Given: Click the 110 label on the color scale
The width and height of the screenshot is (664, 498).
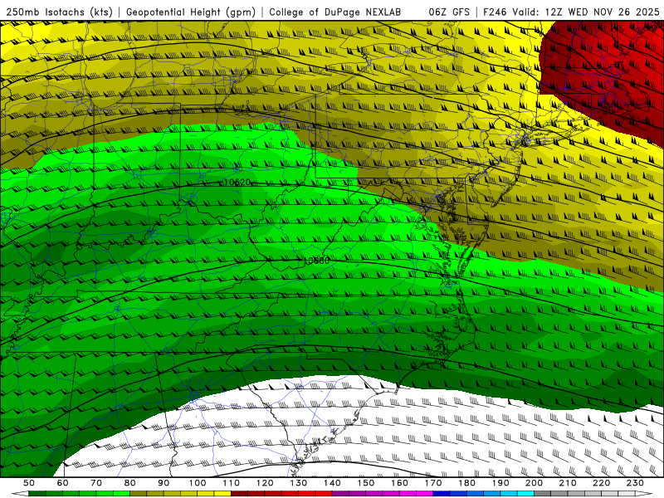Looking at the screenshot, I should tap(232, 483).
